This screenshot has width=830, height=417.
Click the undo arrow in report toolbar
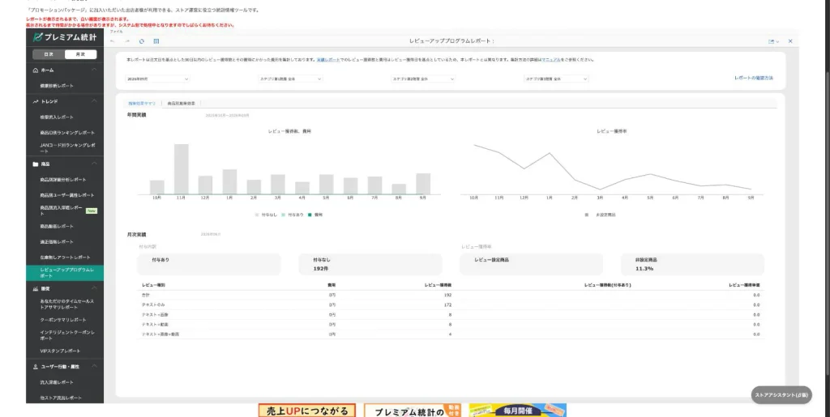point(112,41)
